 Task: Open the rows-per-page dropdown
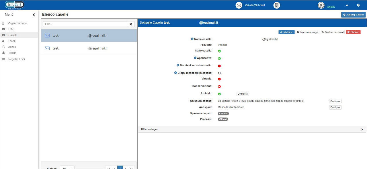67,168
